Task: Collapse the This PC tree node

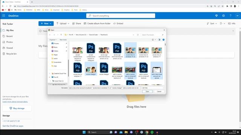Action: pos(49,77)
